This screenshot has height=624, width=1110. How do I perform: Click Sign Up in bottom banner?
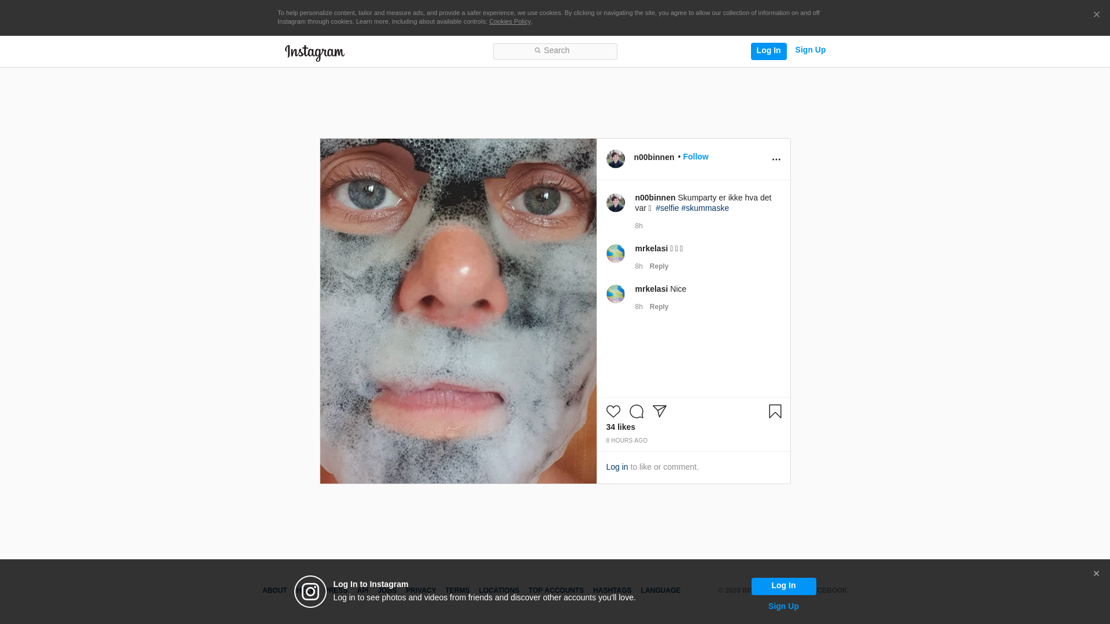click(x=783, y=606)
